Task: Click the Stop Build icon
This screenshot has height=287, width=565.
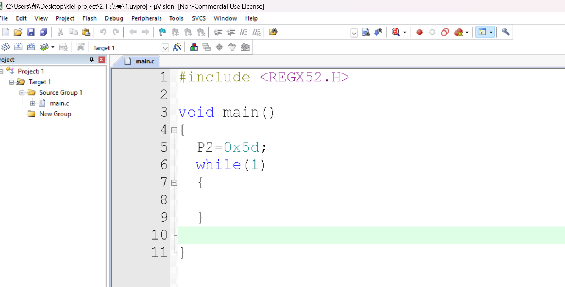Action: pyautogui.click(x=63, y=47)
